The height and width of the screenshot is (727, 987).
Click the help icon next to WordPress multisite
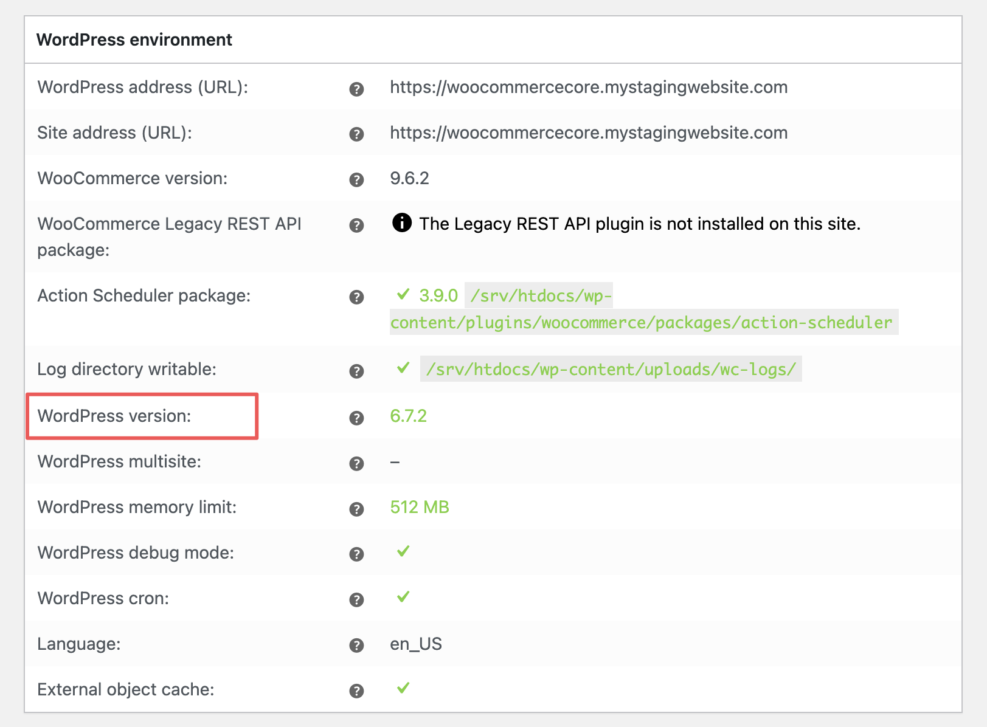(356, 463)
